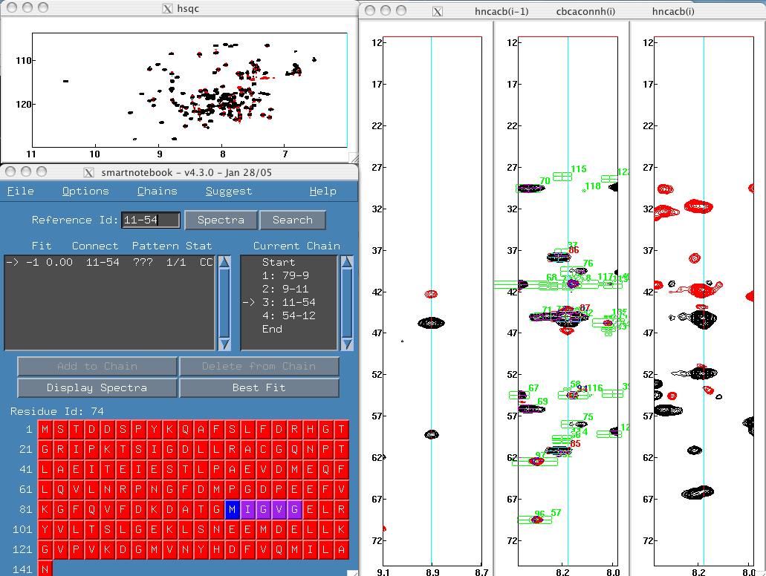Screen dimensions: 766x576
Task: Click the hsqc window resize grip
Action: pyautogui.click(x=353, y=157)
